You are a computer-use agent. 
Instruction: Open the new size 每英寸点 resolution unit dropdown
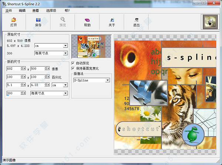click(x=65, y=93)
